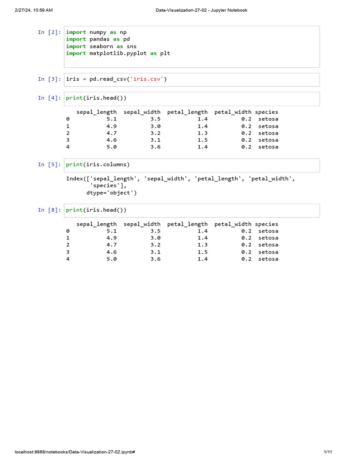The width and height of the screenshot is (347, 462).
Task: Click value 3.6 in first output table
Action: pyautogui.click(x=155, y=147)
